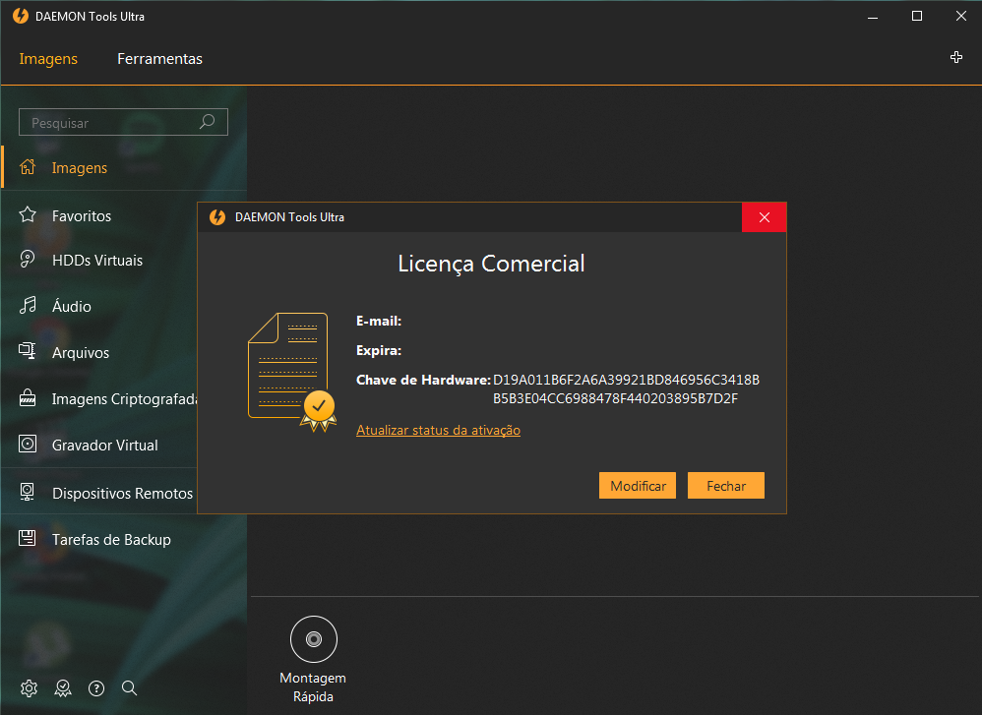
Task: Open Imagens Criptografadas section
Action: tap(124, 399)
